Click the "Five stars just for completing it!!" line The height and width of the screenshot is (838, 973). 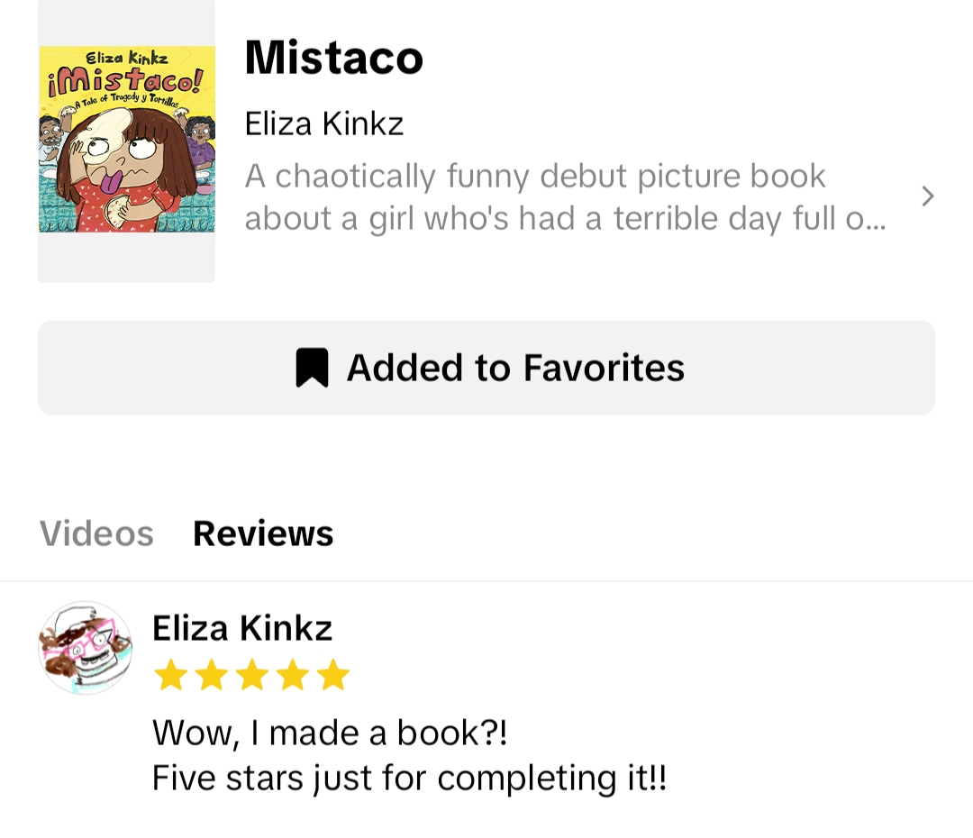click(409, 777)
